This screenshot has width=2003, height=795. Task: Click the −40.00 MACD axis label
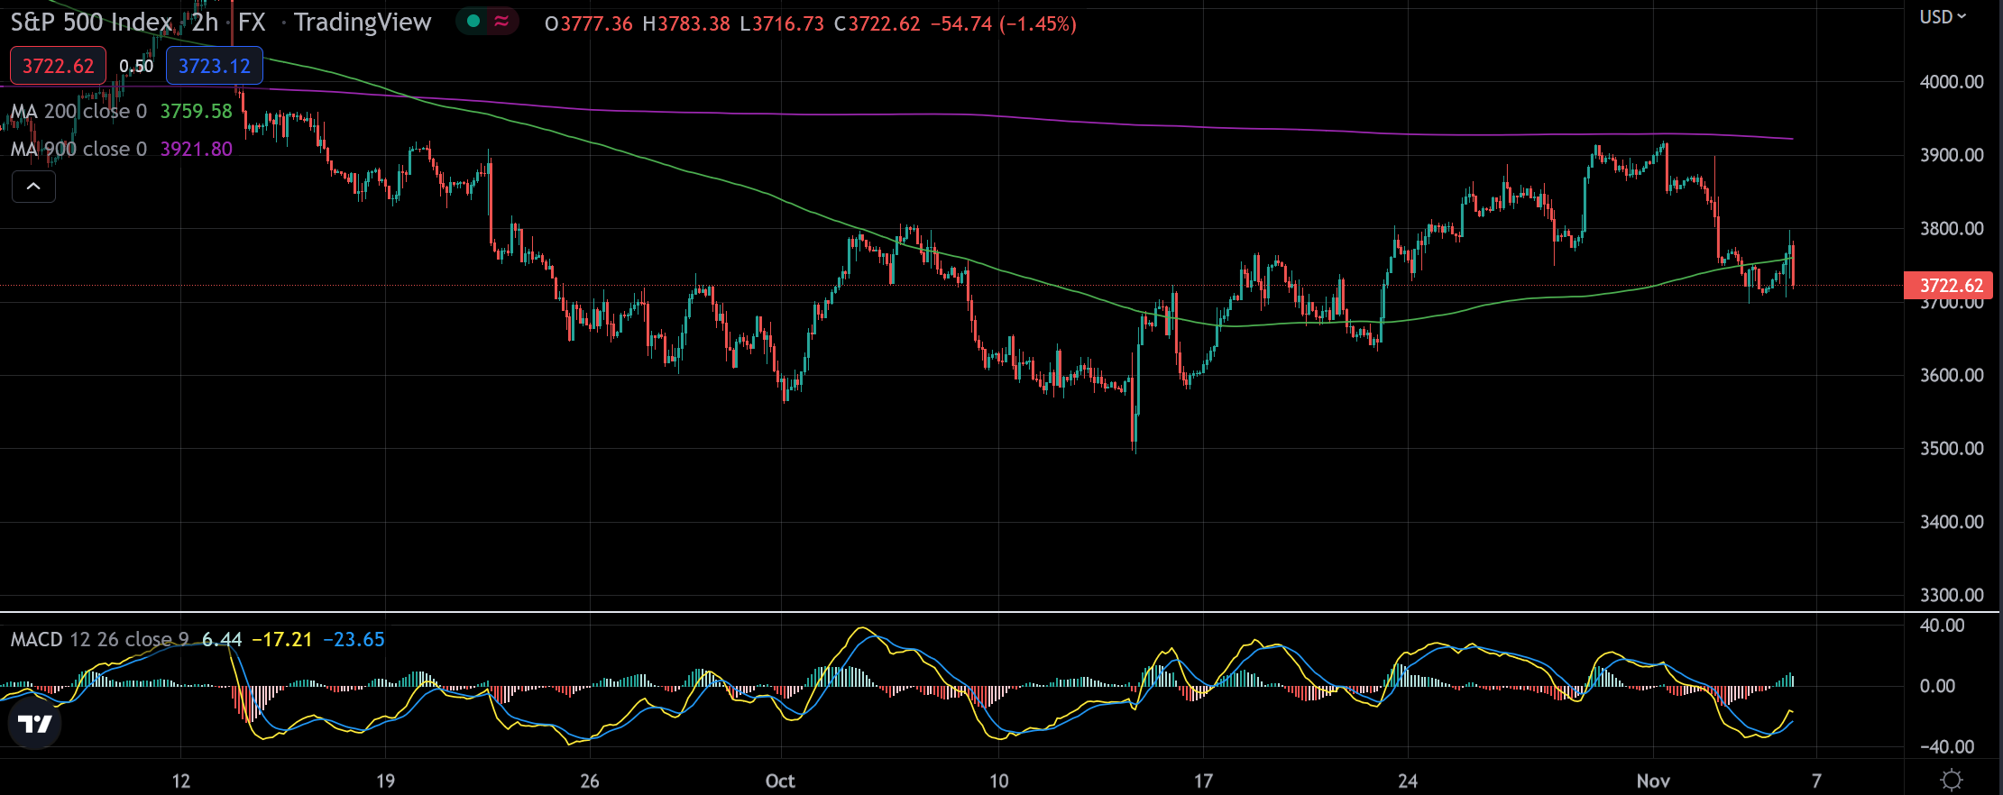pos(1947,746)
